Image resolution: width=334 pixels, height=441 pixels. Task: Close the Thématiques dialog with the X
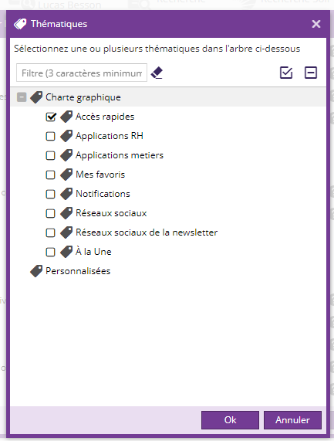pyautogui.click(x=316, y=24)
